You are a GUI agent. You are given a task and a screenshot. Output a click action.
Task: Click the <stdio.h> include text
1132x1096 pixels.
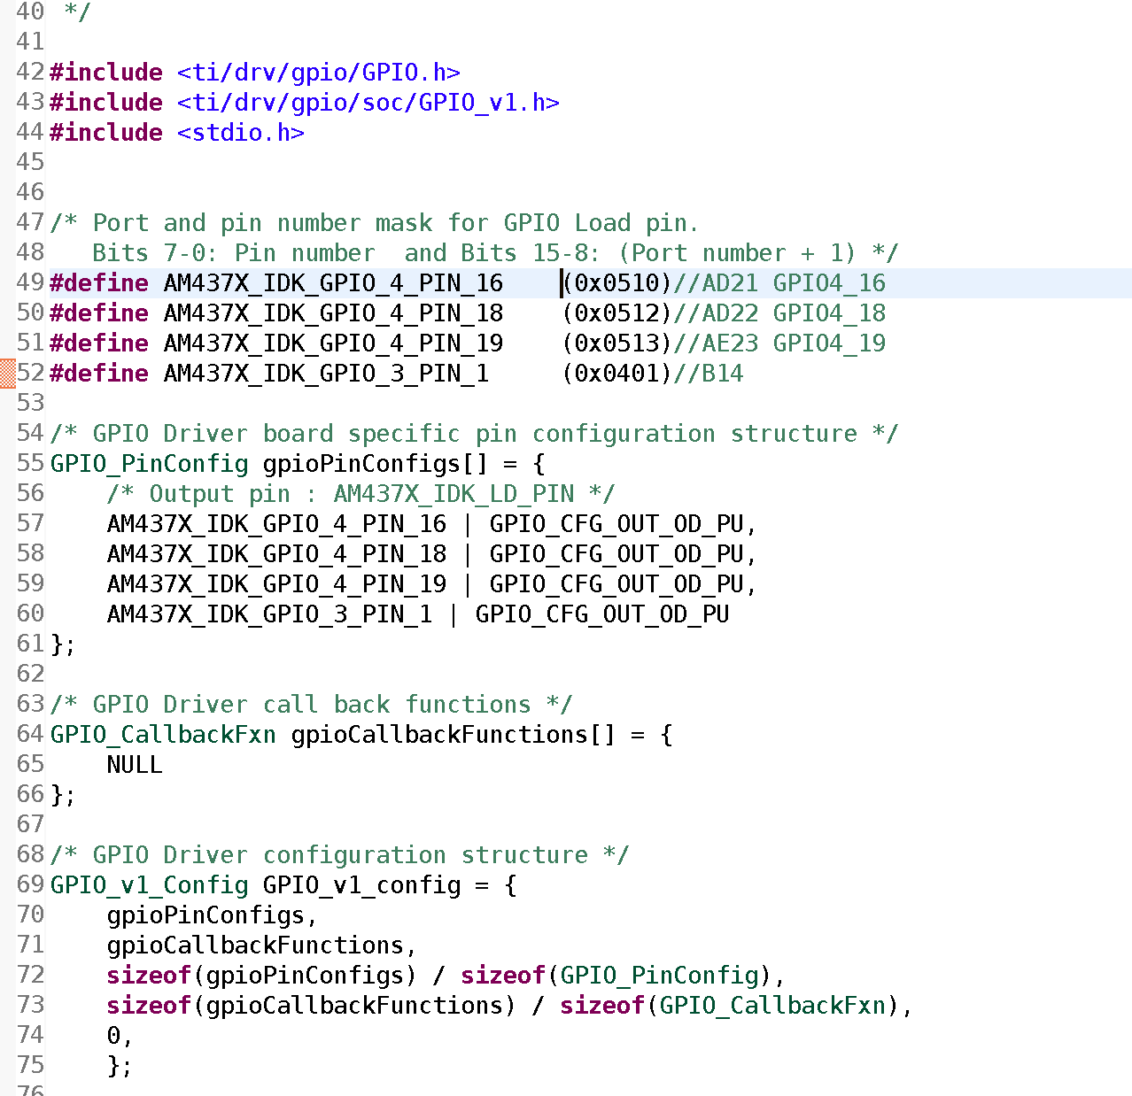240,133
